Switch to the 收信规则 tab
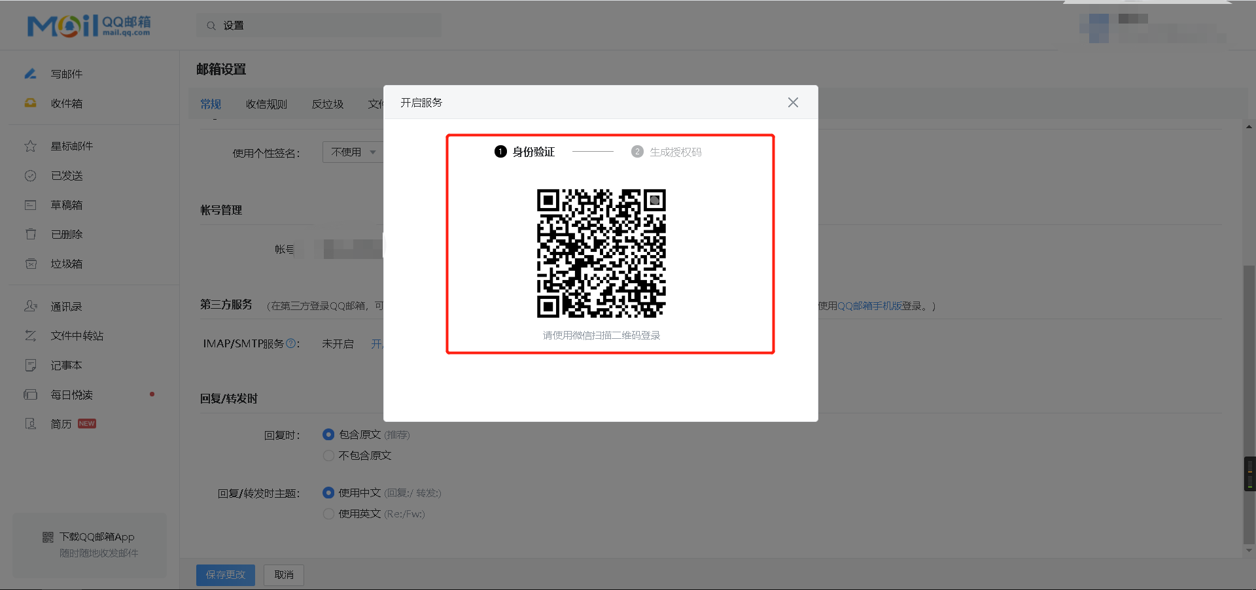Screen dimensions: 1256x590 266,104
